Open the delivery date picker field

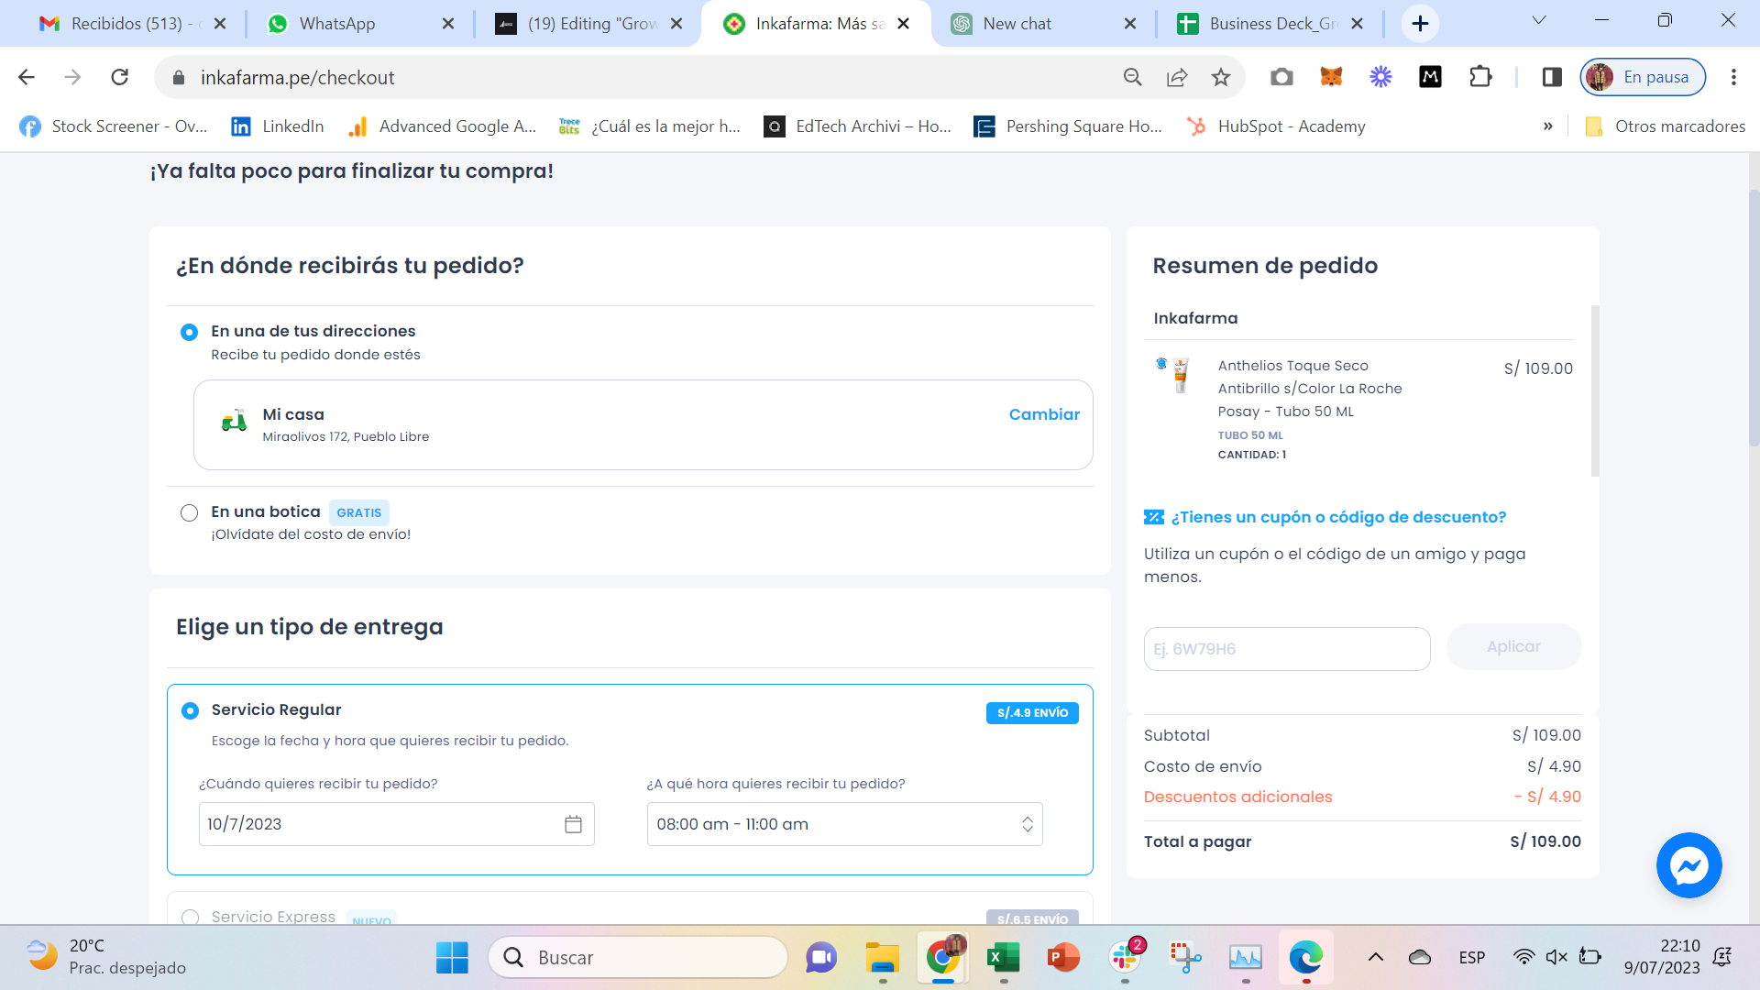pyautogui.click(x=396, y=824)
